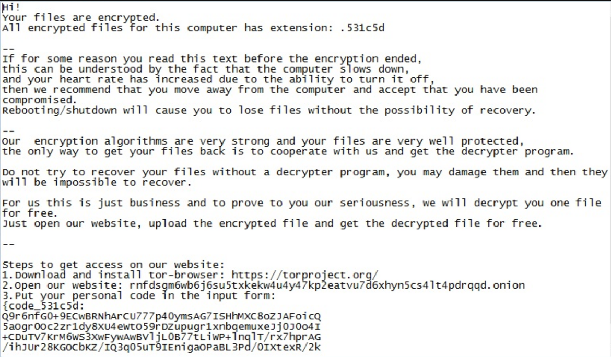The image size is (611, 357).
Task: Place cursor on the "Hi!" greeting line
Action: pyautogui.click(x=11, y=7)
